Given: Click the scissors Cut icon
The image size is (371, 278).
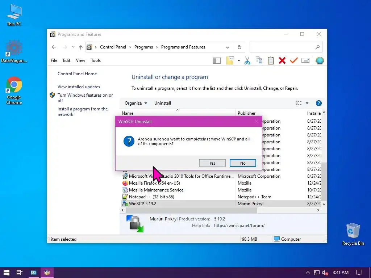Looking at the screenshot, I should click(247, 60).
